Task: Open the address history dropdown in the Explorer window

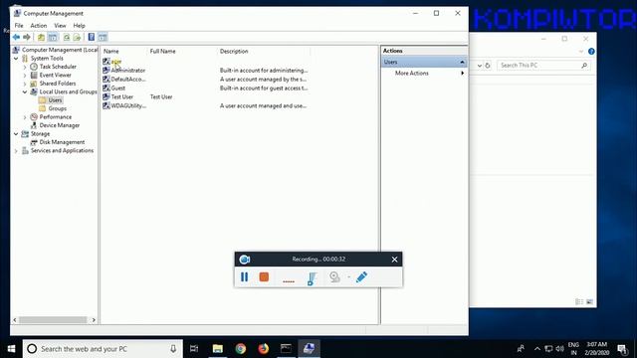Action: [480, 66]
